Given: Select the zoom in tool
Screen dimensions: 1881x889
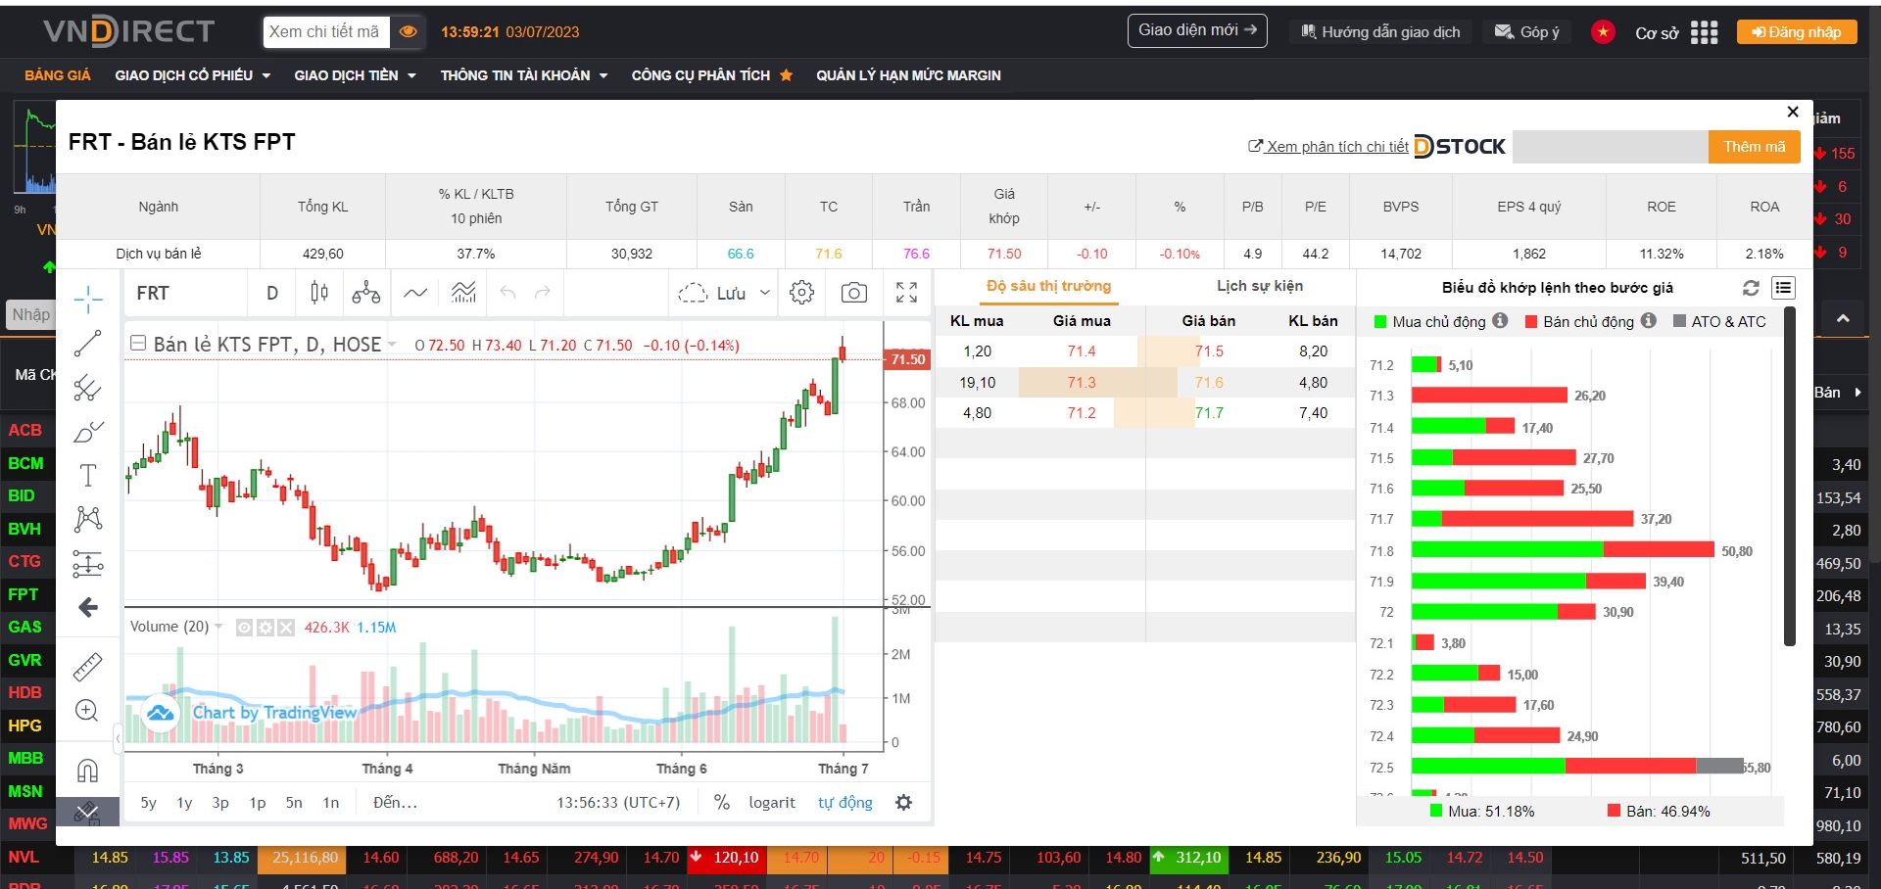Looking at the screenshot, I should pyautogui.click(x=87, y=711).
